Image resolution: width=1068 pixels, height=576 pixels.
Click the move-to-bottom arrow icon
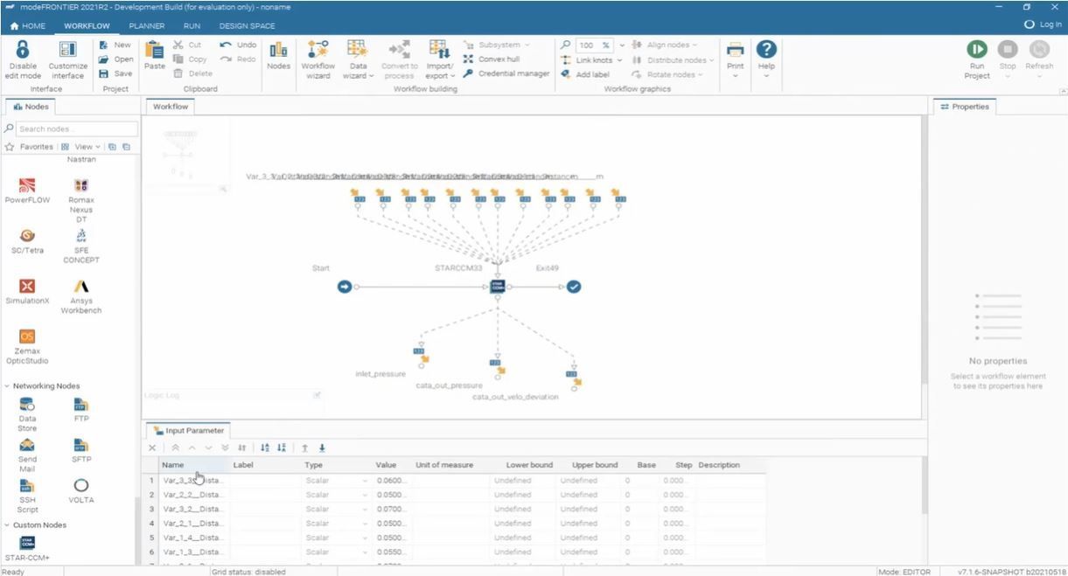click(322, 448)
